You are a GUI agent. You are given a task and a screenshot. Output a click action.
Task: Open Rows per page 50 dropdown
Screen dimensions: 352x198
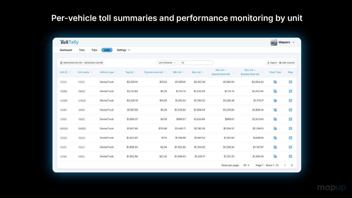(246, 165)
